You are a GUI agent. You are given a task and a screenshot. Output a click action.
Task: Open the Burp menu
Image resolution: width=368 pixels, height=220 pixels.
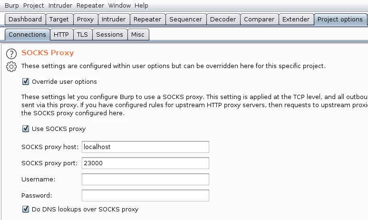pos(12,5)
